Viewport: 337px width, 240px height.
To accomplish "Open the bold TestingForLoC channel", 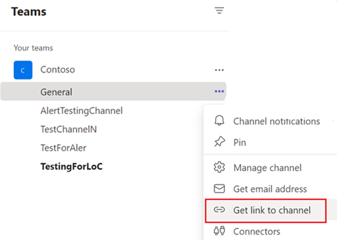I will (x=72, y=167).
